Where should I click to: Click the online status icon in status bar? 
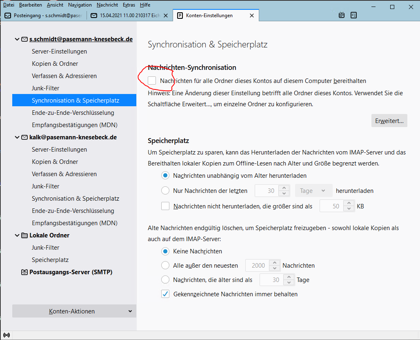tap(7, 335)
